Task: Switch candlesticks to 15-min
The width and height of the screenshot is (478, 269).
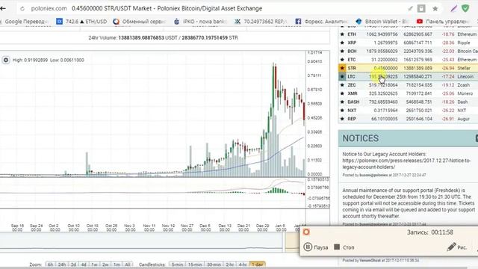Action: [195, 265]
